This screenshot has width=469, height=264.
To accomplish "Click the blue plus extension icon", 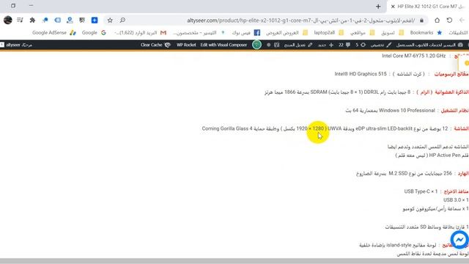I will coord(95,20).
